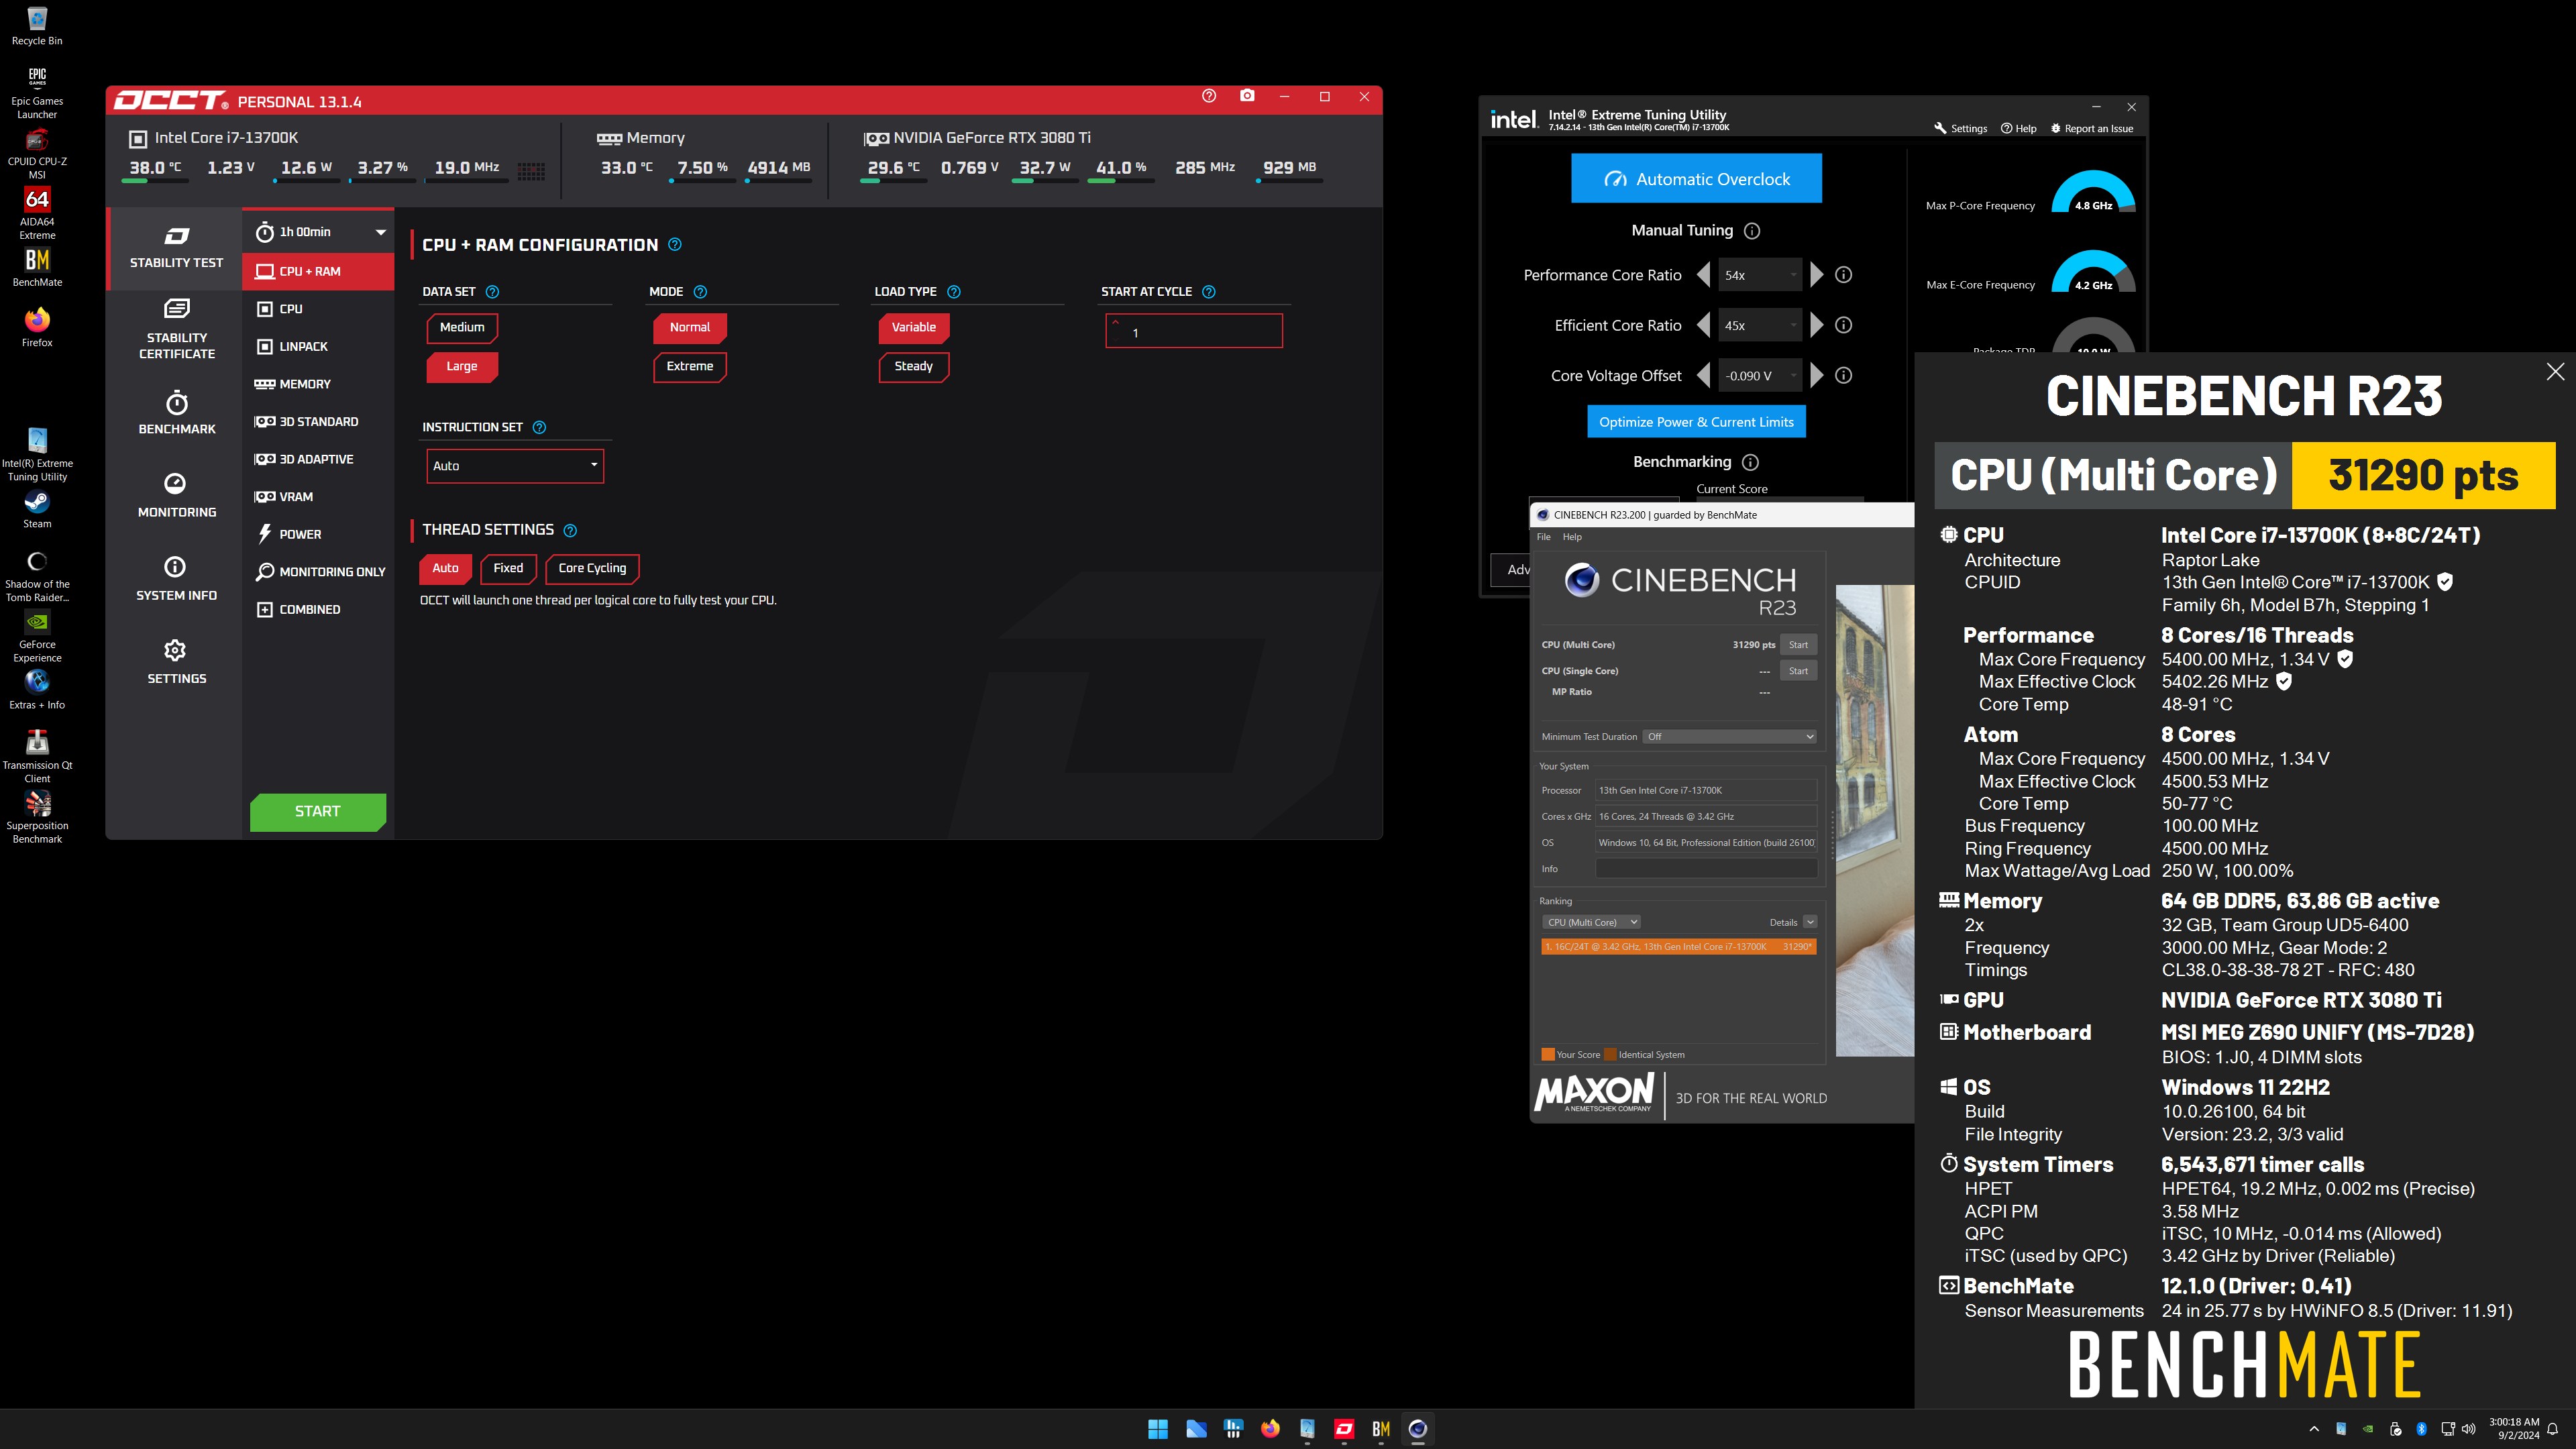Image resolution: width=2576 pixels, height=1449 pixels.
Task: Open System Info in OCCT sidebar
Action: click(176, 579)
